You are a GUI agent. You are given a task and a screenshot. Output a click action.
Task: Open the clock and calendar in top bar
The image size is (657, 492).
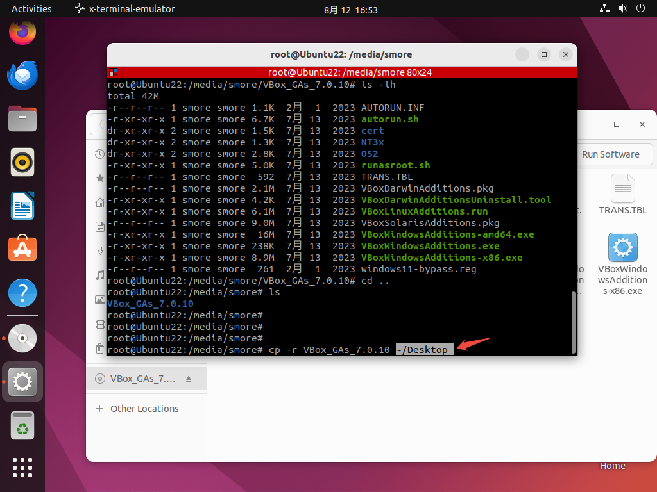coord(351,10)
